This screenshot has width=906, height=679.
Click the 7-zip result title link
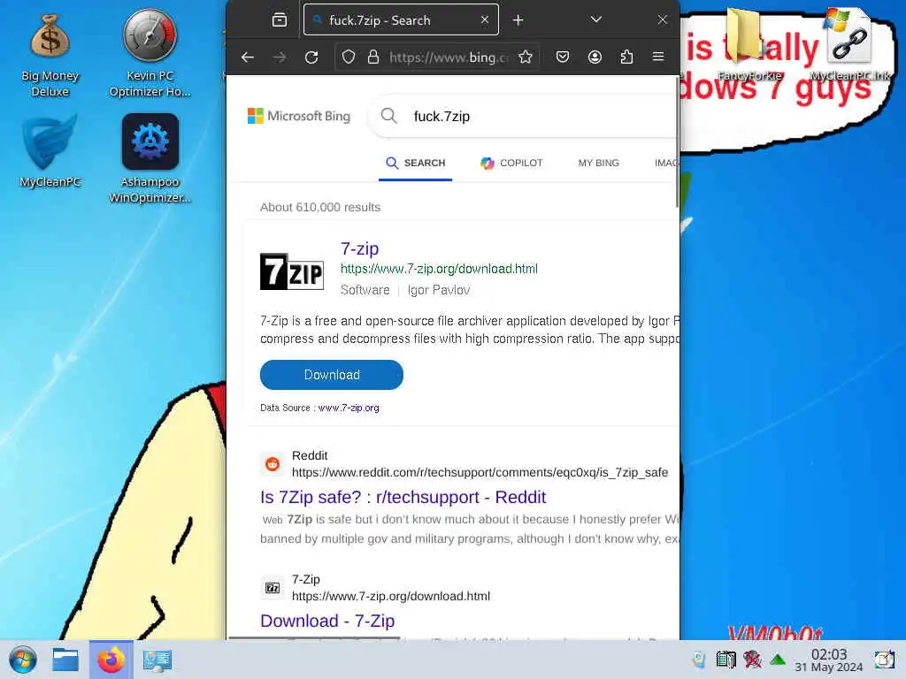(359, 248)
